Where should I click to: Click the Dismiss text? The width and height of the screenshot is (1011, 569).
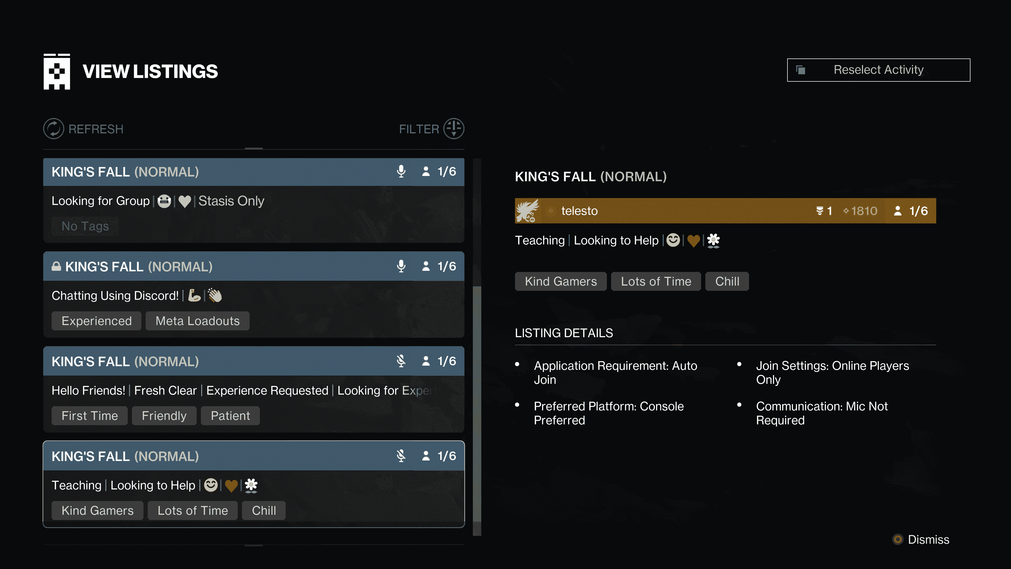[929, 539]
